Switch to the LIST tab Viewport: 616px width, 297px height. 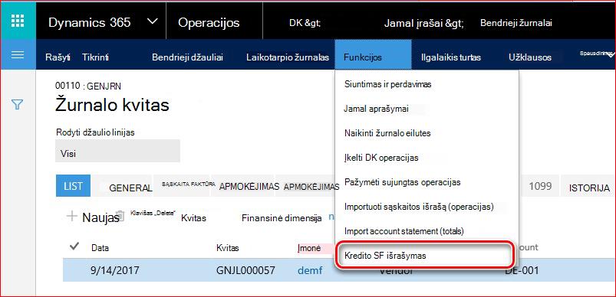tap(73, 186)
